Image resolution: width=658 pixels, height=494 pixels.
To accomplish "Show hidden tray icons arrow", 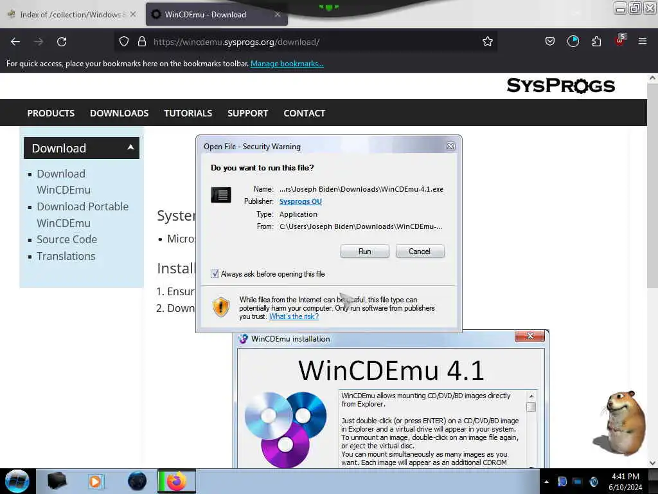I will pos(546,482).
